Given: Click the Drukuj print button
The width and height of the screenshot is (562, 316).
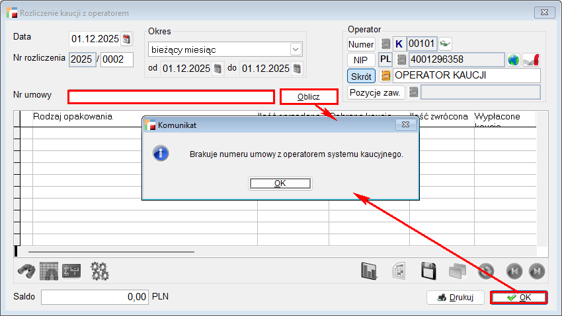Looking at the screenshot, I should pyautogui.click(x=455, y=298).
